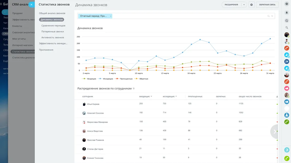This screenshot has width=291, height=163.
Task: Clear the filter field with X icon
Action: 272,16
